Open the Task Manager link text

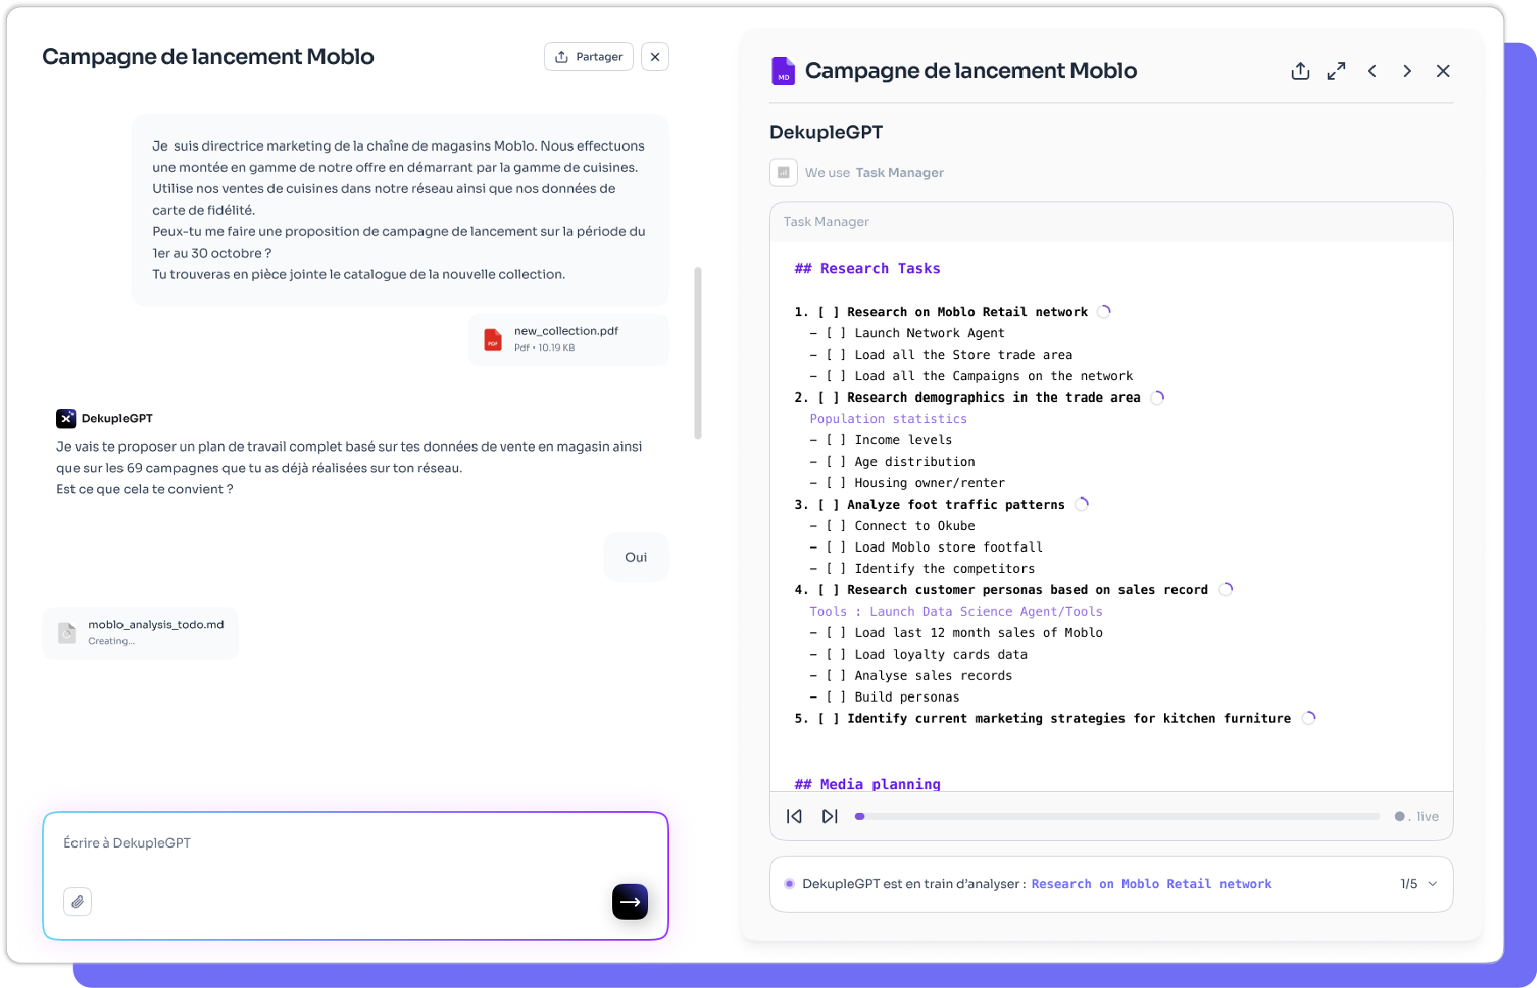[x=899, y=173]
